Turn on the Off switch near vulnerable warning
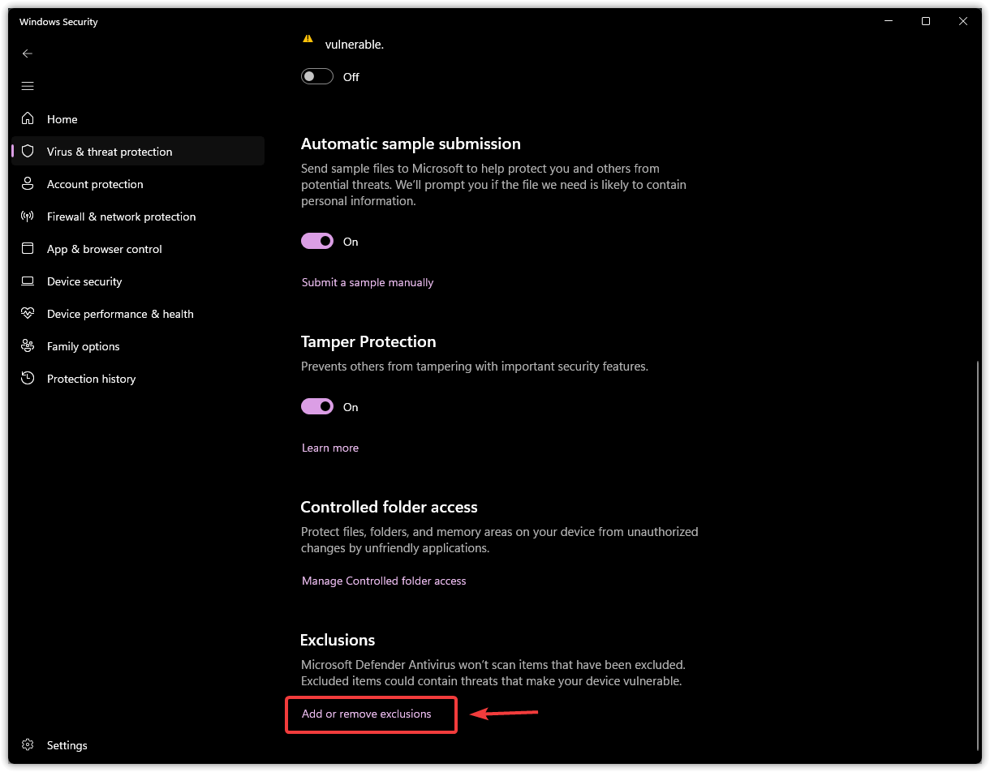 [316, 75]
